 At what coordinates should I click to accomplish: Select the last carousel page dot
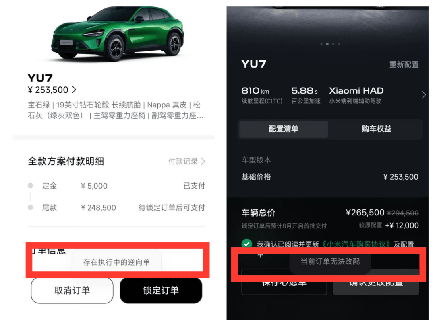[x=339, y=44]
